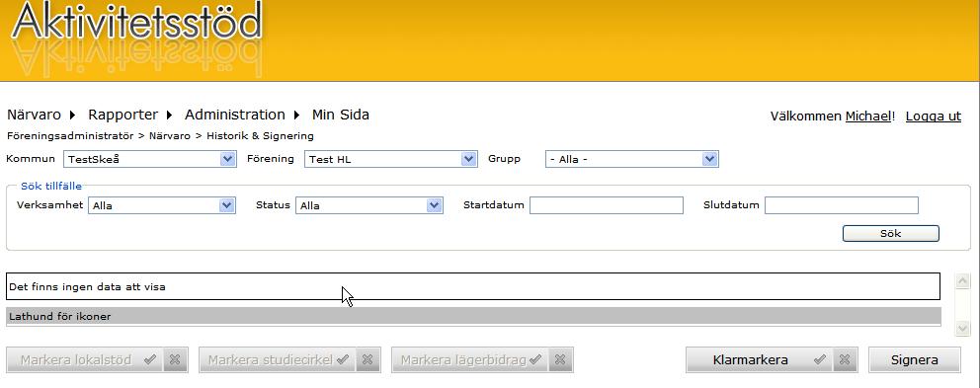Click the breadcrumb 'Historik & Signering' text

coord(260,135)
